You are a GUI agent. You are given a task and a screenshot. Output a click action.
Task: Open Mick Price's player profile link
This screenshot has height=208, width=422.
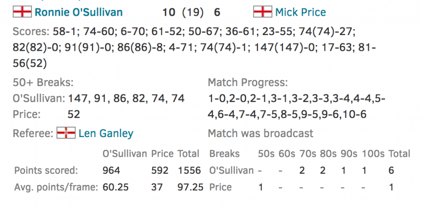(301, 12)
